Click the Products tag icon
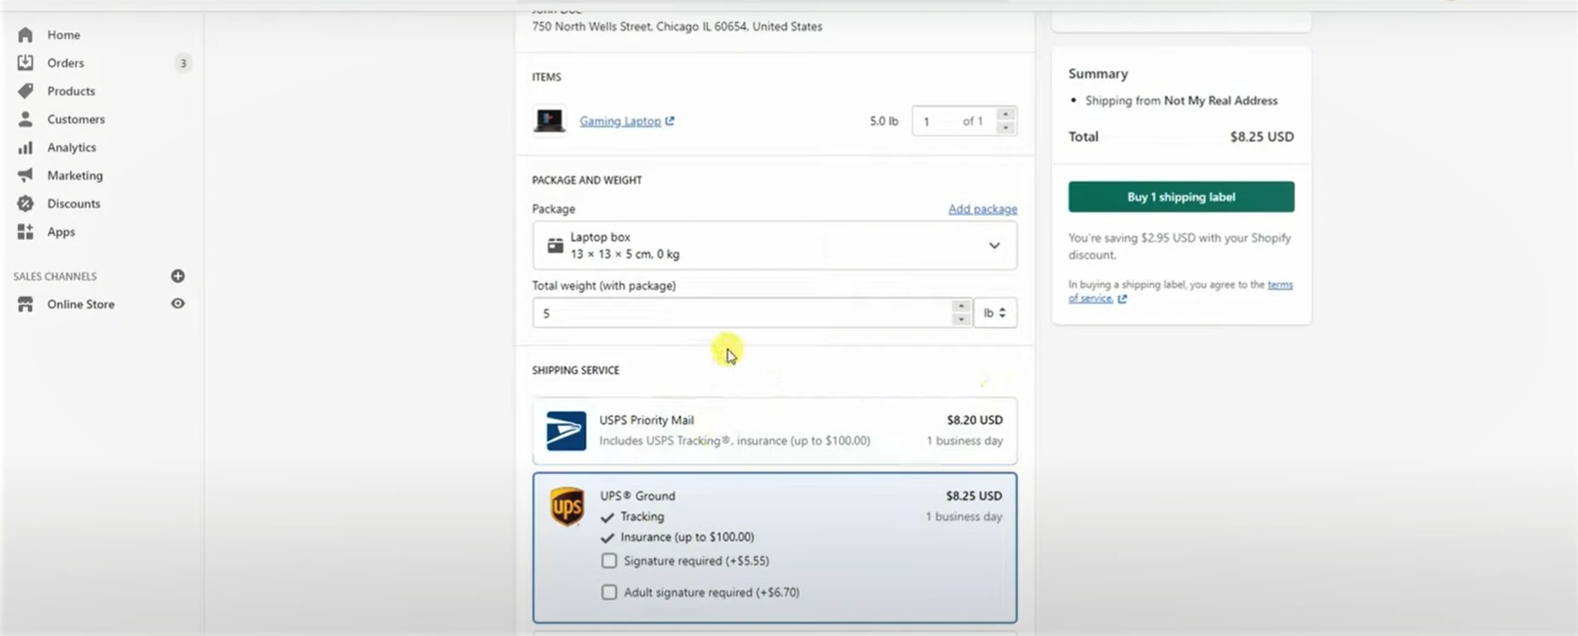This screenshot has height=636, width=1578. coord(26,91)
